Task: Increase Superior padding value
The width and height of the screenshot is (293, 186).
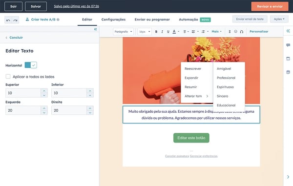Action: click(x=44, y=91)
